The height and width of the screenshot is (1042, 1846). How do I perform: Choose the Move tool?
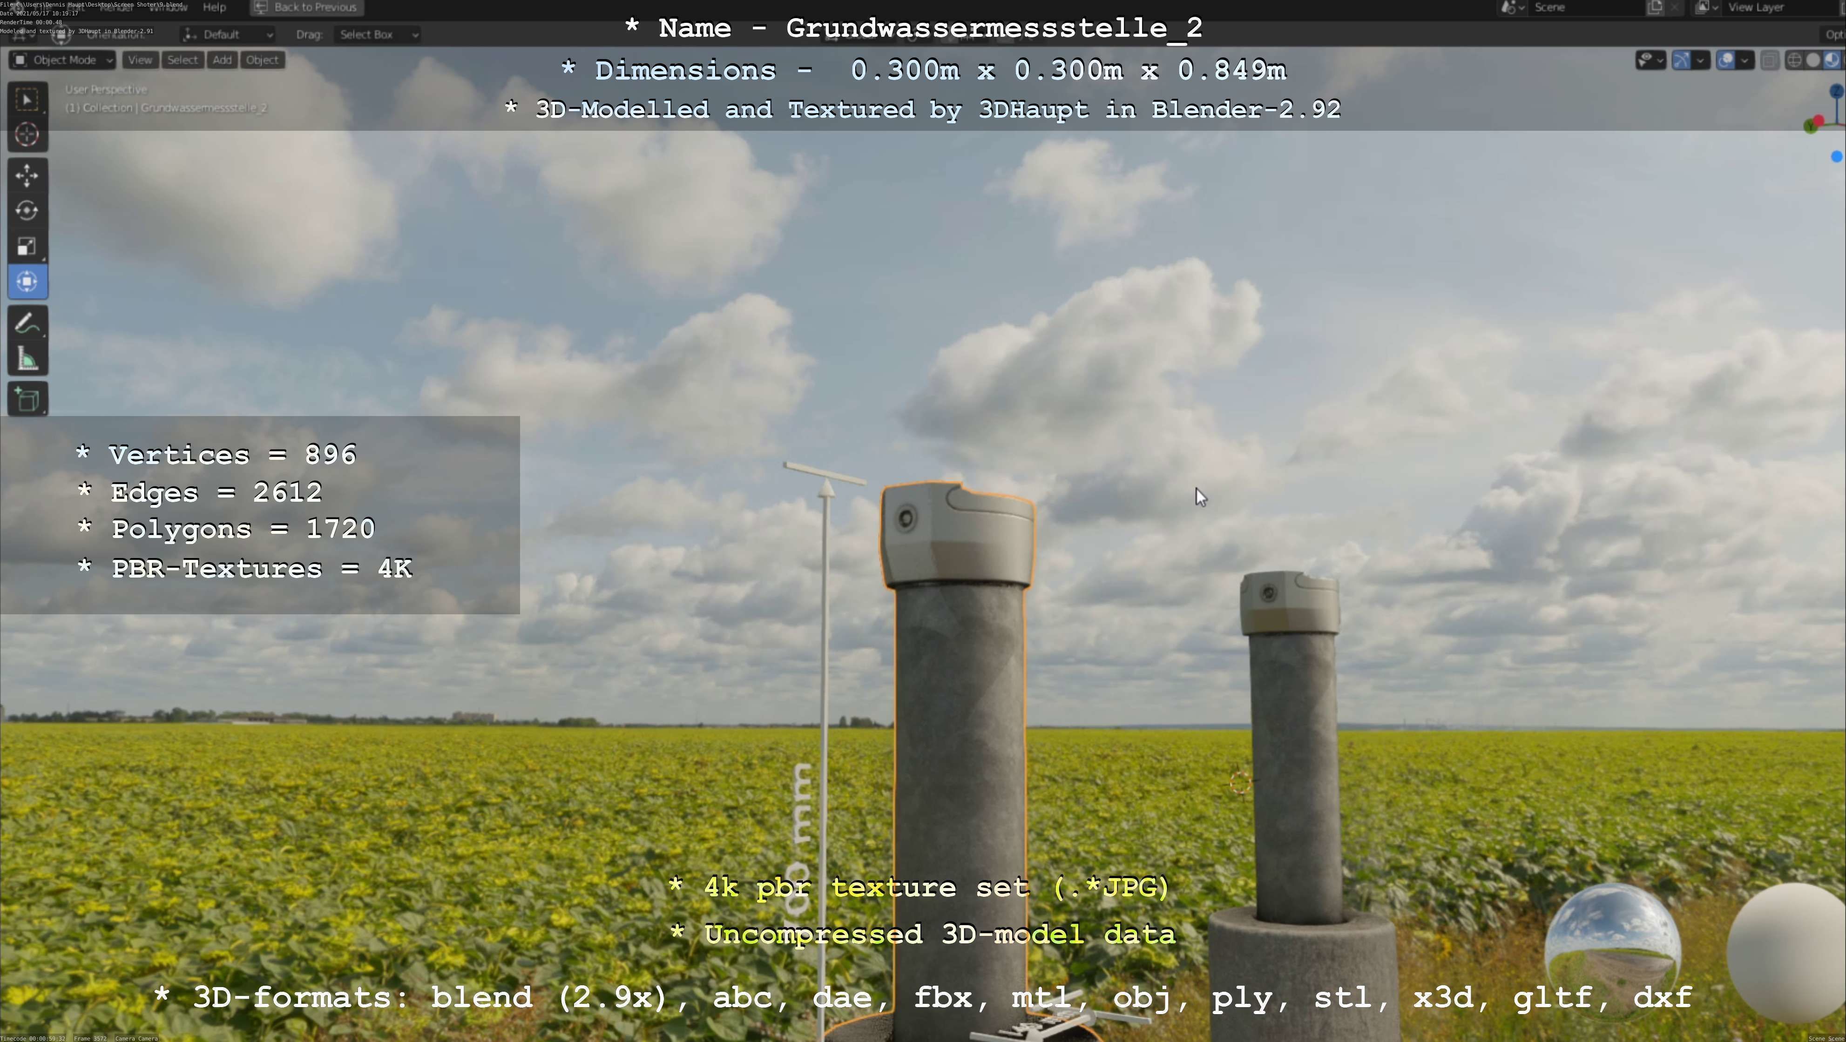(x=27, y=175)
